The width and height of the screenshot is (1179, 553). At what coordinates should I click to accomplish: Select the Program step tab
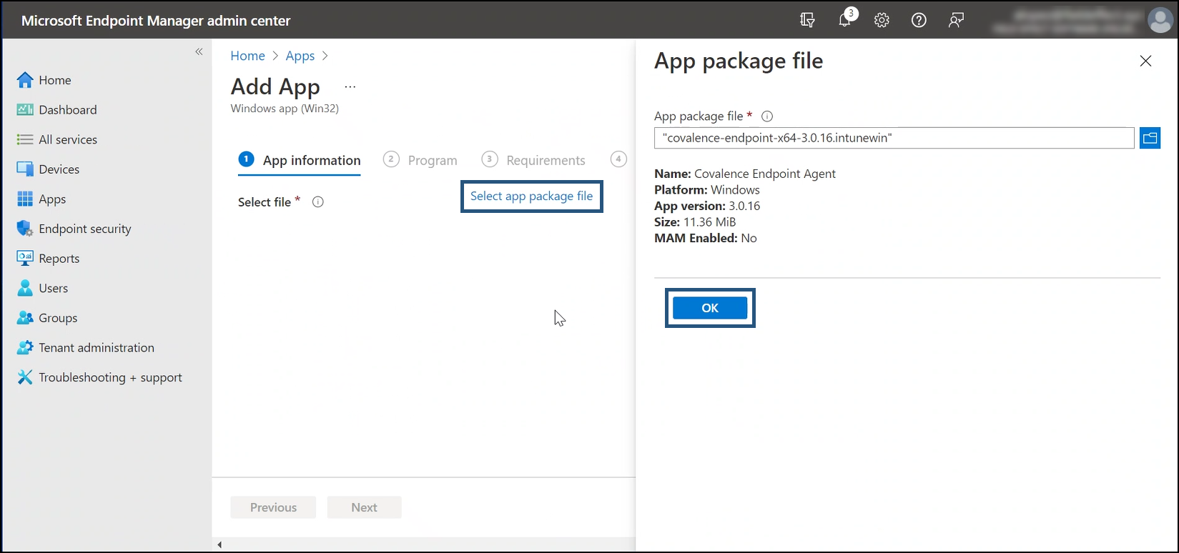[x=420, y=160]
